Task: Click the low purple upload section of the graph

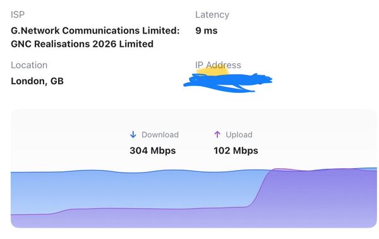Action: 128,218
